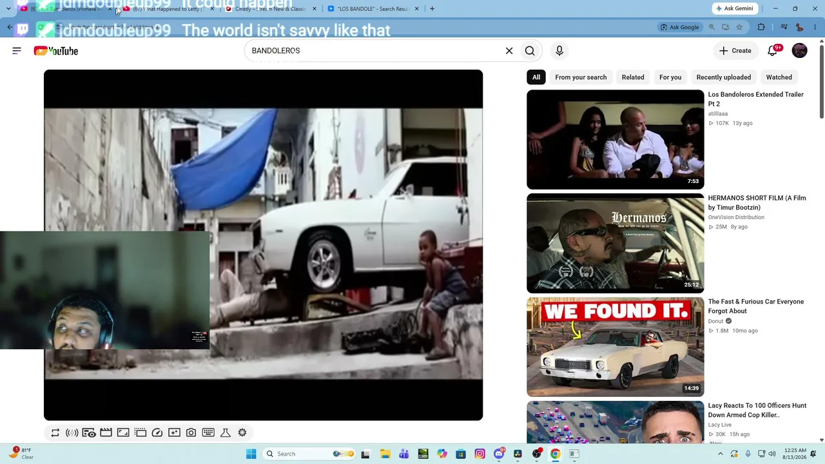Show hidden system tray icons
Viewport: 825px width, 464px height.
pos(721,454)
